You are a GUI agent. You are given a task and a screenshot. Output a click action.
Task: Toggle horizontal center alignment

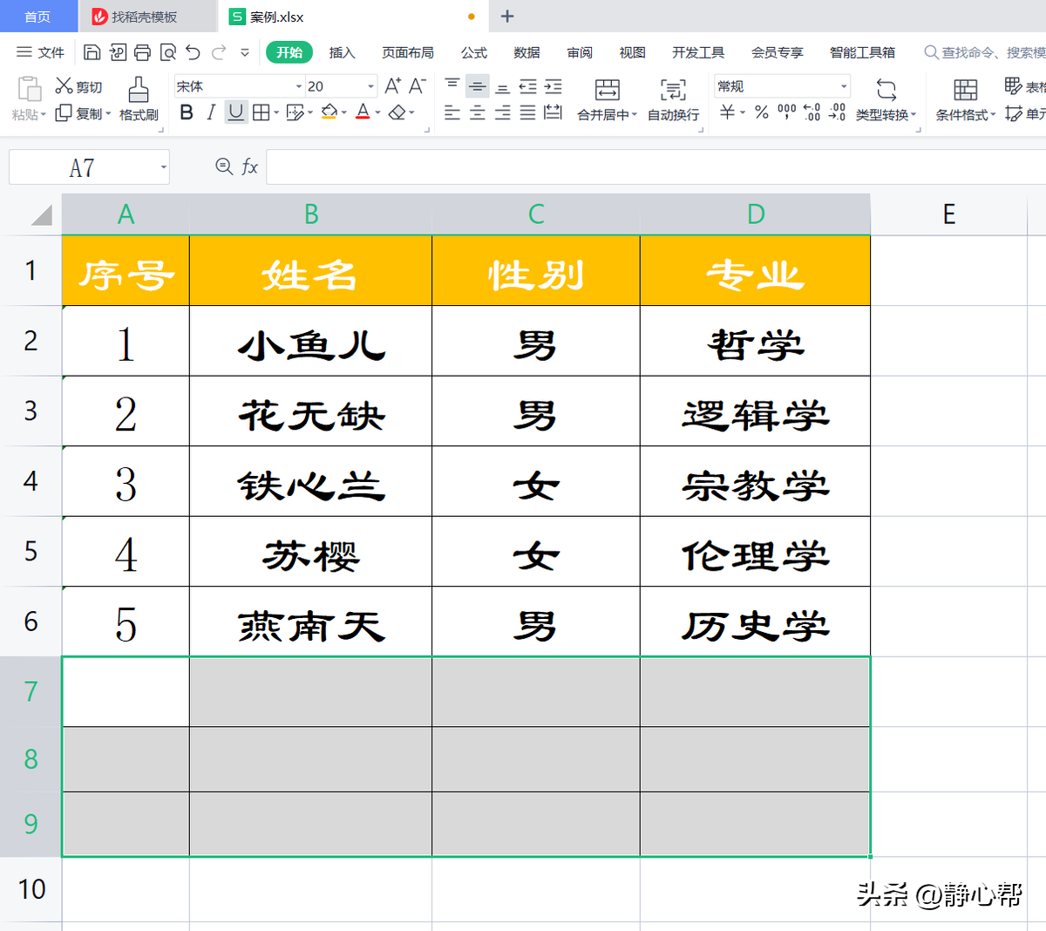click(478, 112)
